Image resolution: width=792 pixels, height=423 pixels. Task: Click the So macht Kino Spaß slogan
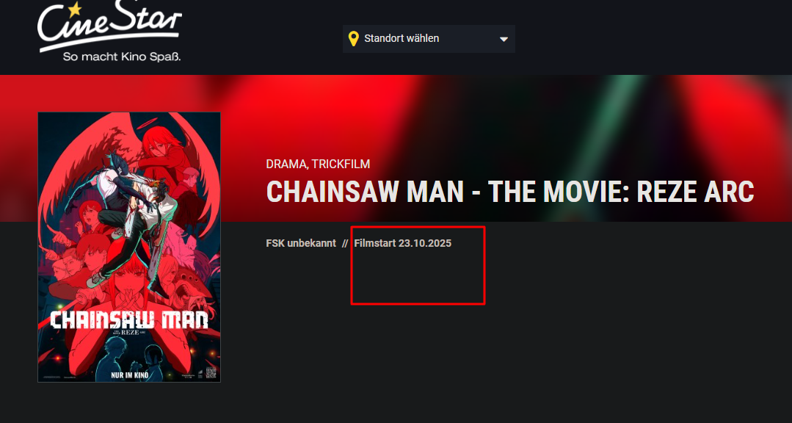tap(122, 57)
